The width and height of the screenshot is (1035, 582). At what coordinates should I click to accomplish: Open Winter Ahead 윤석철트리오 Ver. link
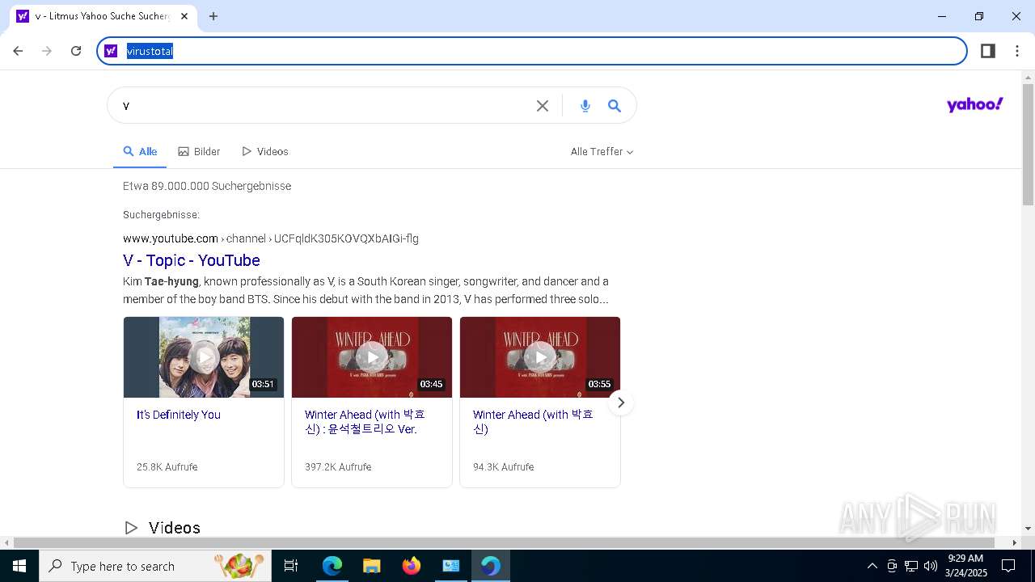coord(365,422)
